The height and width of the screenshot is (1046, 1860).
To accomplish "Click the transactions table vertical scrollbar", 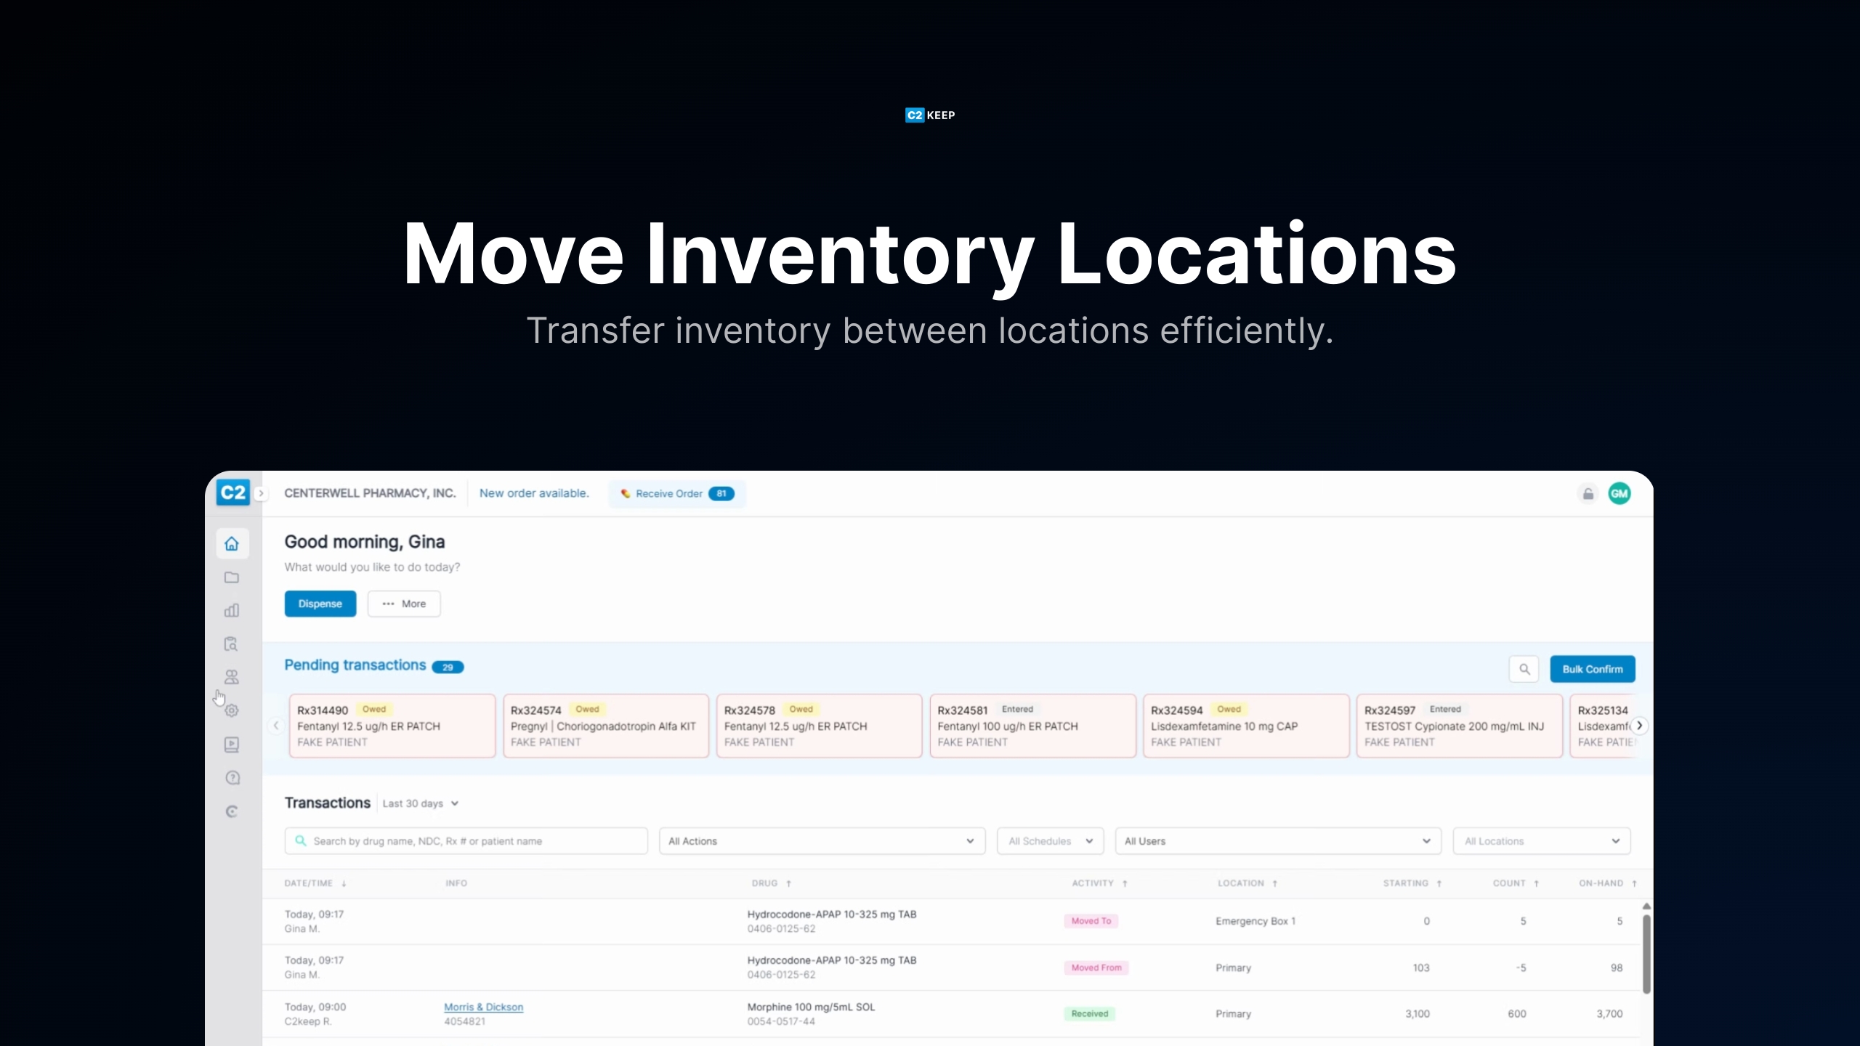I will coord(1646,953).
